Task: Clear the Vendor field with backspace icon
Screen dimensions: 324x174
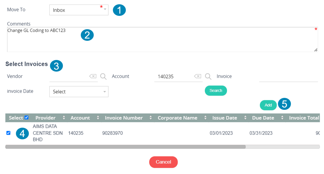Action: click(x=93, y=76)
